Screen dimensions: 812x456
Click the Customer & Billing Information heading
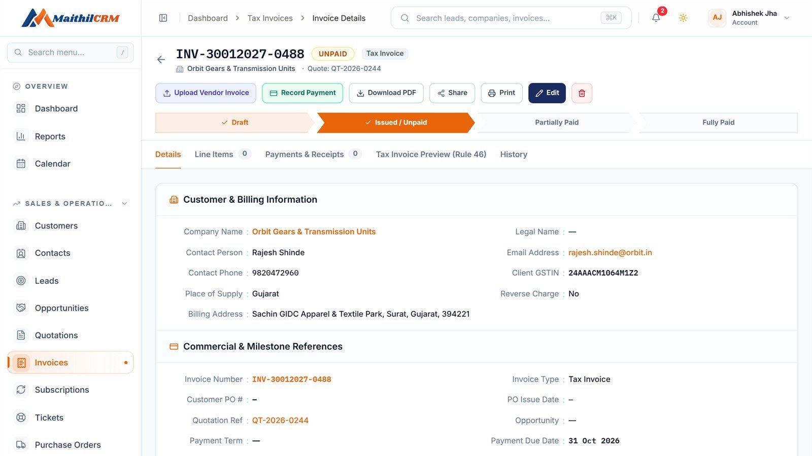pyautogui.click(x=250, y=200)
